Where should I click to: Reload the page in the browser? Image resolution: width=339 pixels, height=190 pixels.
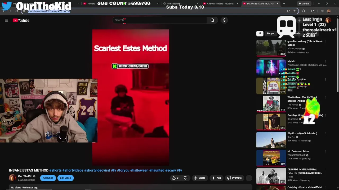(x=16, y=11)
